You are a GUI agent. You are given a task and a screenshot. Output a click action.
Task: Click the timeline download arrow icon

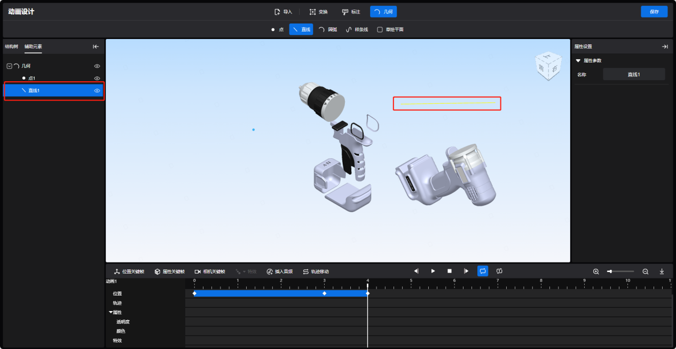coord(662,272)
